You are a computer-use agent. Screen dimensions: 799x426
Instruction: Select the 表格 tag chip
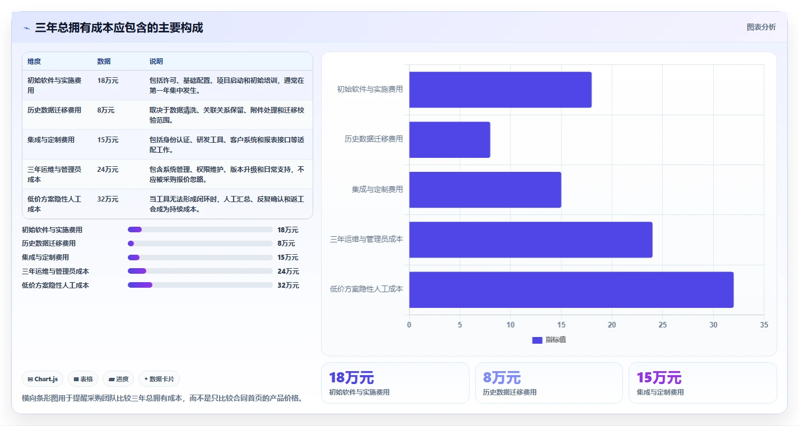[x=83, y=379]
